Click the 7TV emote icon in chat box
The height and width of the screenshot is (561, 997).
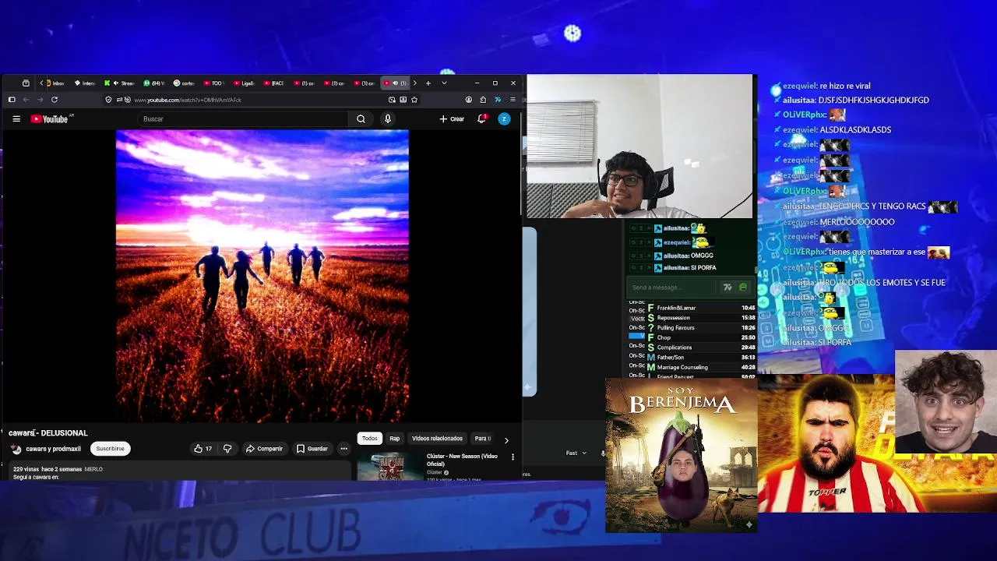[x=727, y=288]
